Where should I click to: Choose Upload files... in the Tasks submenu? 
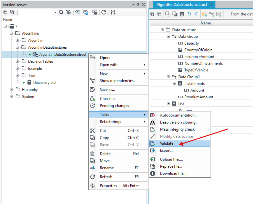tap(180, 159)
